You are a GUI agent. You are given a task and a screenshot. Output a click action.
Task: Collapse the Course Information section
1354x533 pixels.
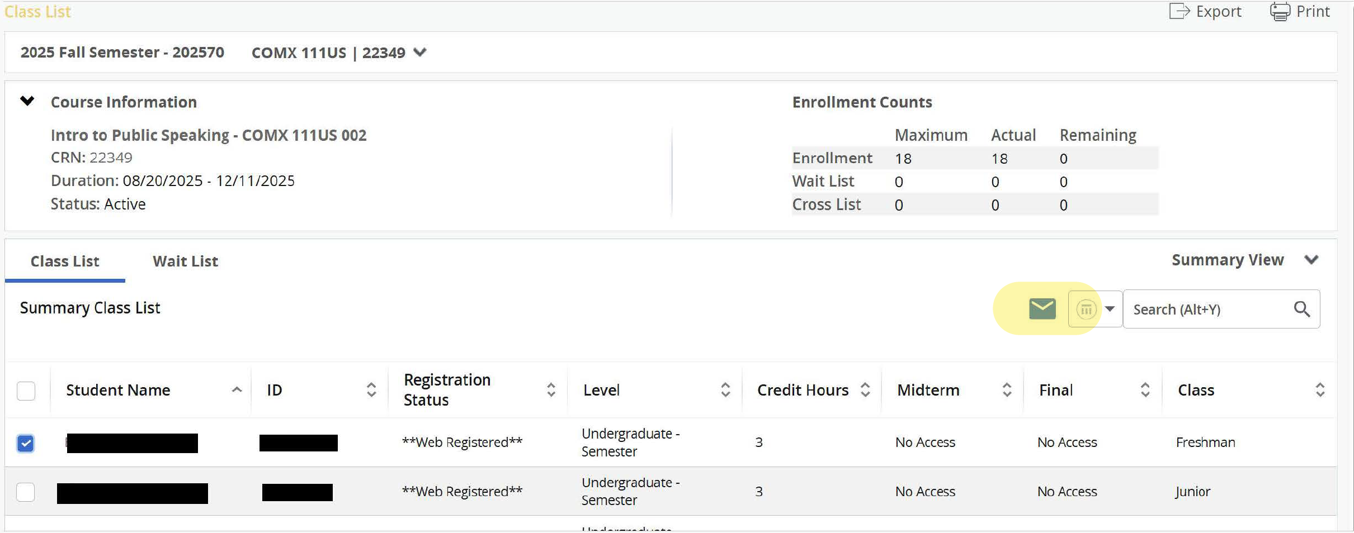tap(27, 101)
